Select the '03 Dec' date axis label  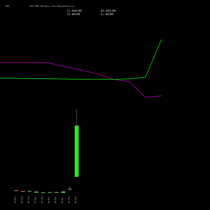[x=62, y=200]
